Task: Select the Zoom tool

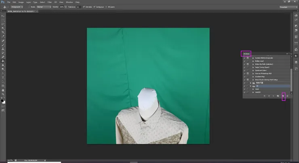Action: [3, 94]
